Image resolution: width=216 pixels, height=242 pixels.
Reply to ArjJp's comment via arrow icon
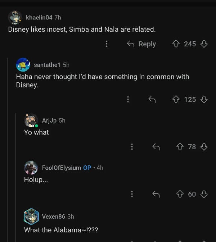[x=156, y=147]
